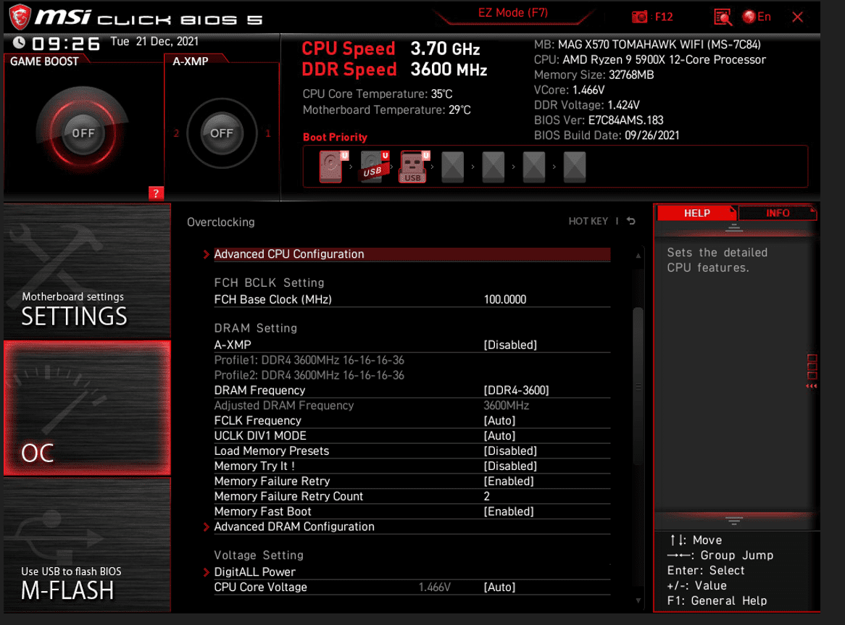The image size is (845, 625).
Task: Select A-XMP profile number 2
Action: 176,133
